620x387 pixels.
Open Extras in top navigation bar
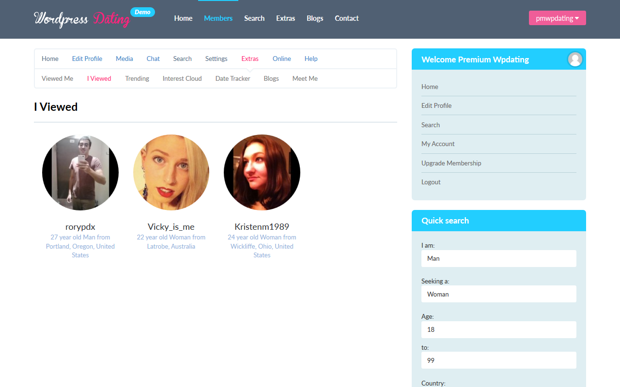286,18
